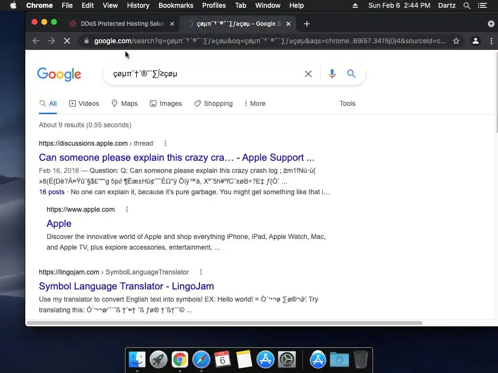
Task: Click the vertical page scrollbar
Action: click(x=496, y=92)
